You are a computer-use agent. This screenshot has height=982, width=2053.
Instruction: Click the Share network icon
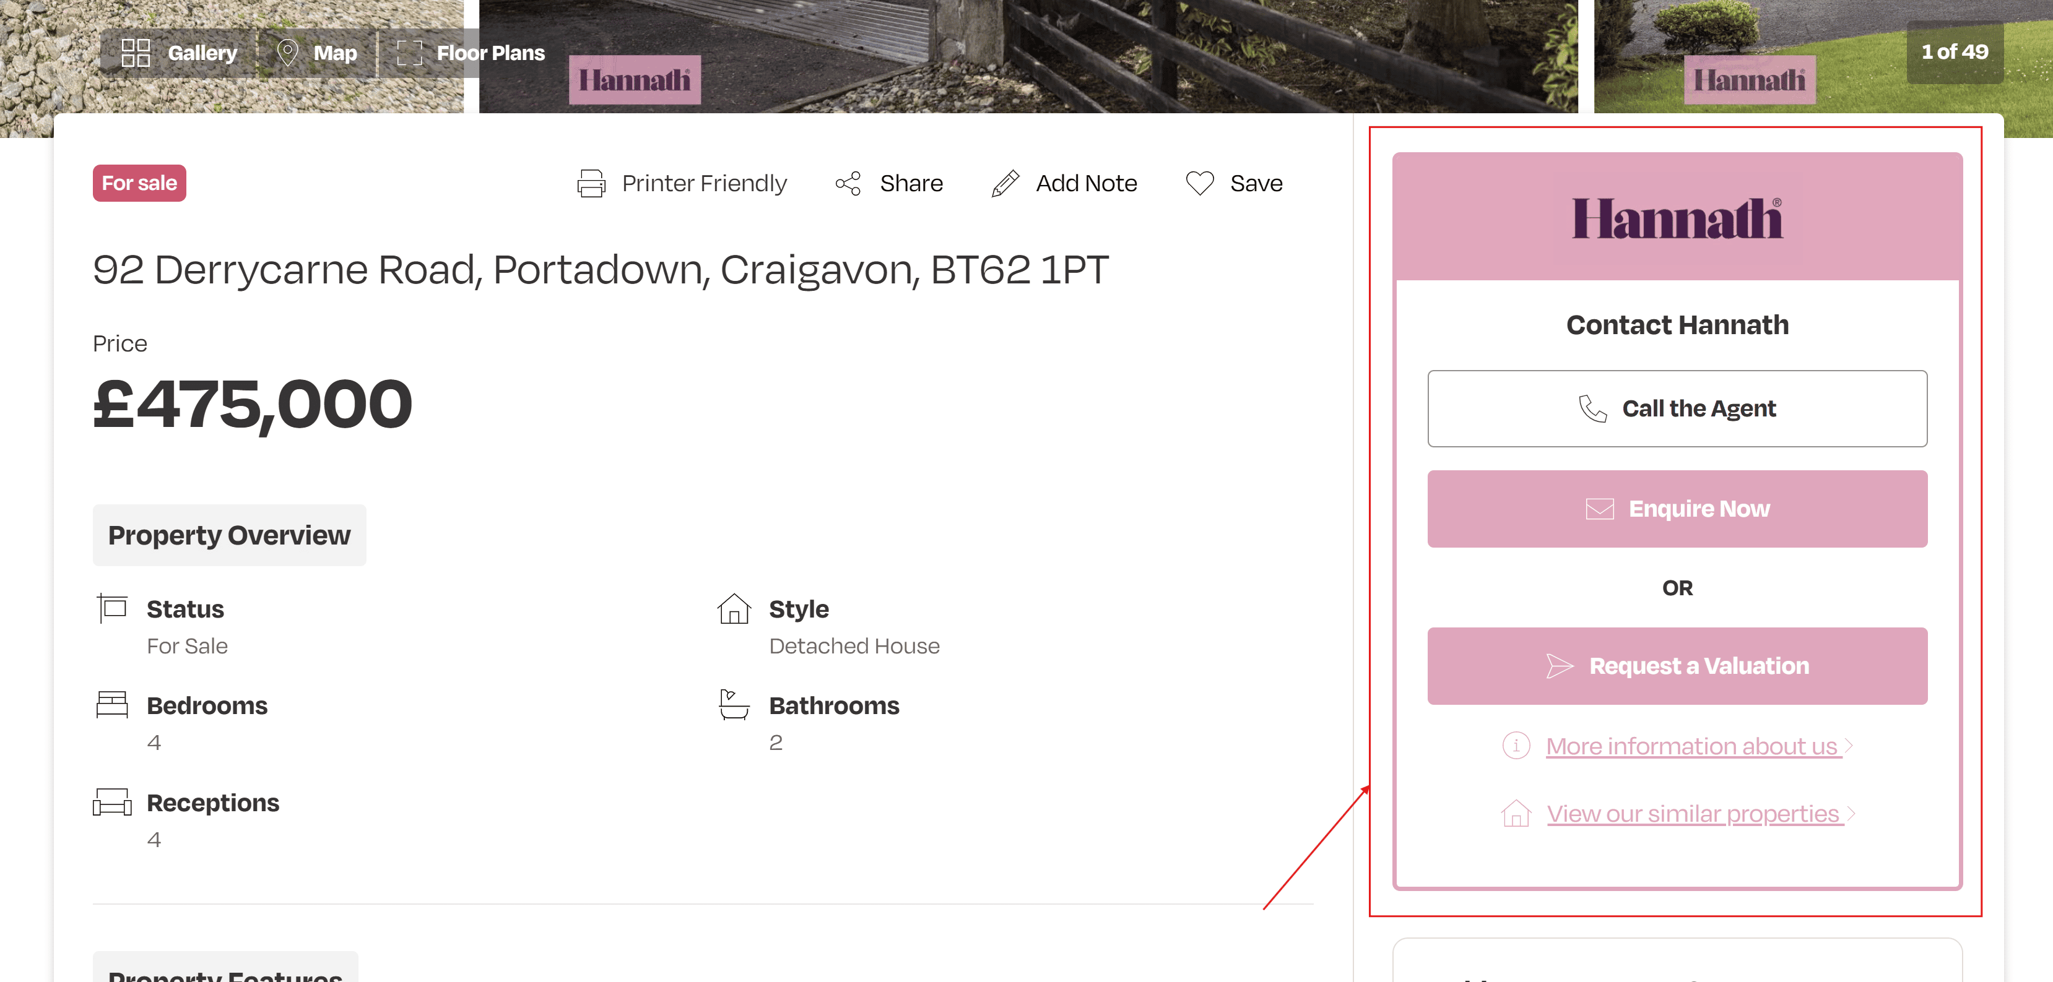pos(848,183)
